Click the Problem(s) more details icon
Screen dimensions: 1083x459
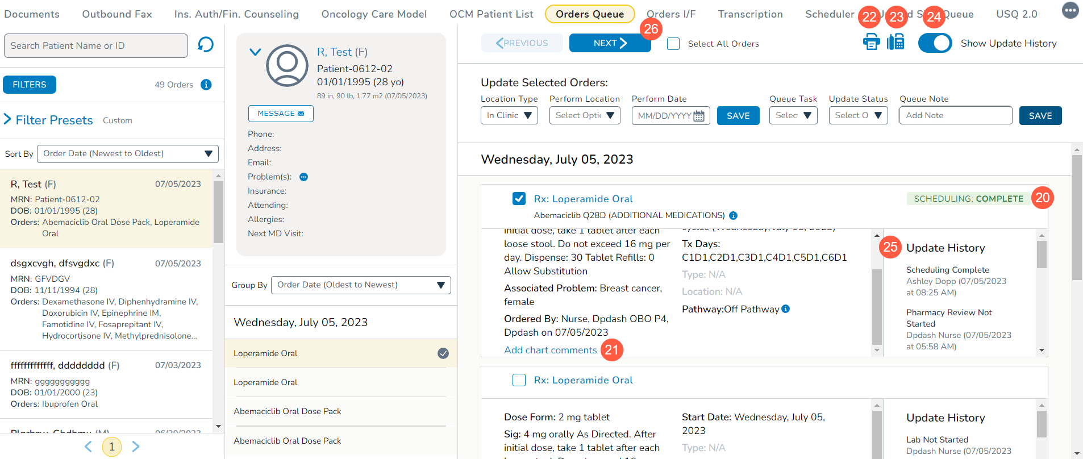303,177
